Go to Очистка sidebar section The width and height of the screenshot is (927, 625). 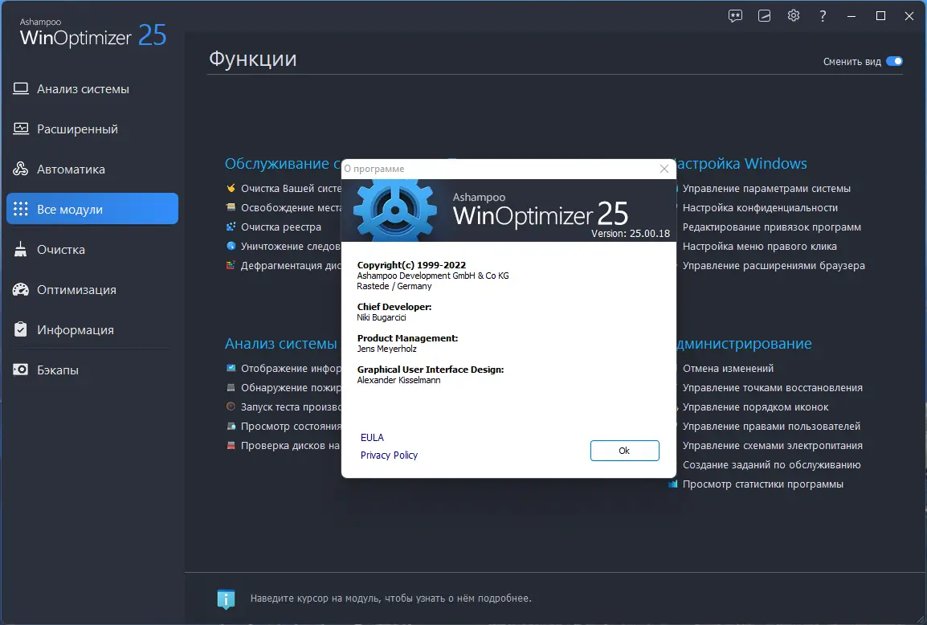92,250
